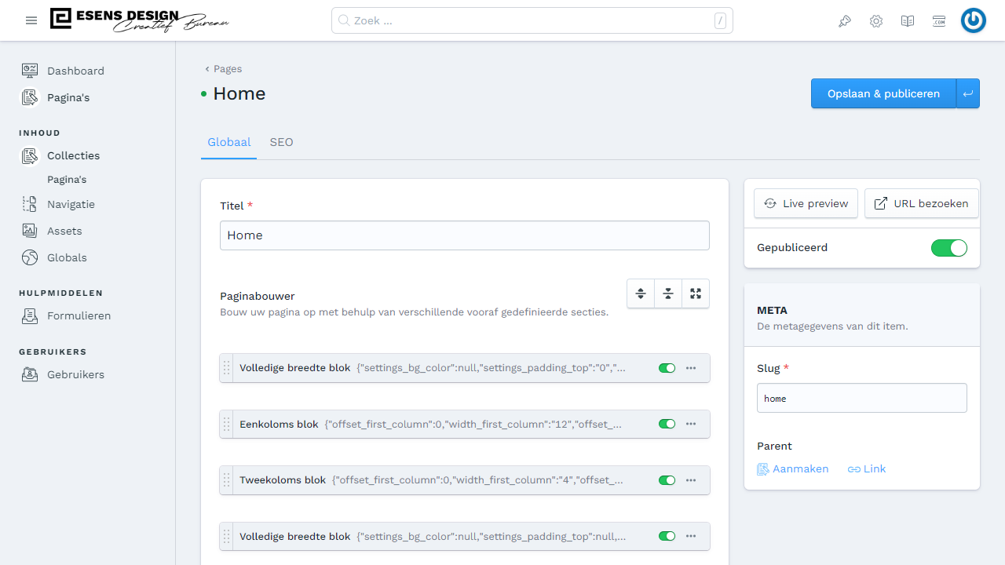Open Navigatie in the sidebar

coord(71,204)
